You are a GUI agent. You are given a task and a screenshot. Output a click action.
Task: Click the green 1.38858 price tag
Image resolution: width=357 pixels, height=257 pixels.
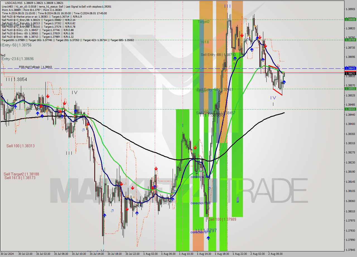pyautogui.click(x=350, y=19)
